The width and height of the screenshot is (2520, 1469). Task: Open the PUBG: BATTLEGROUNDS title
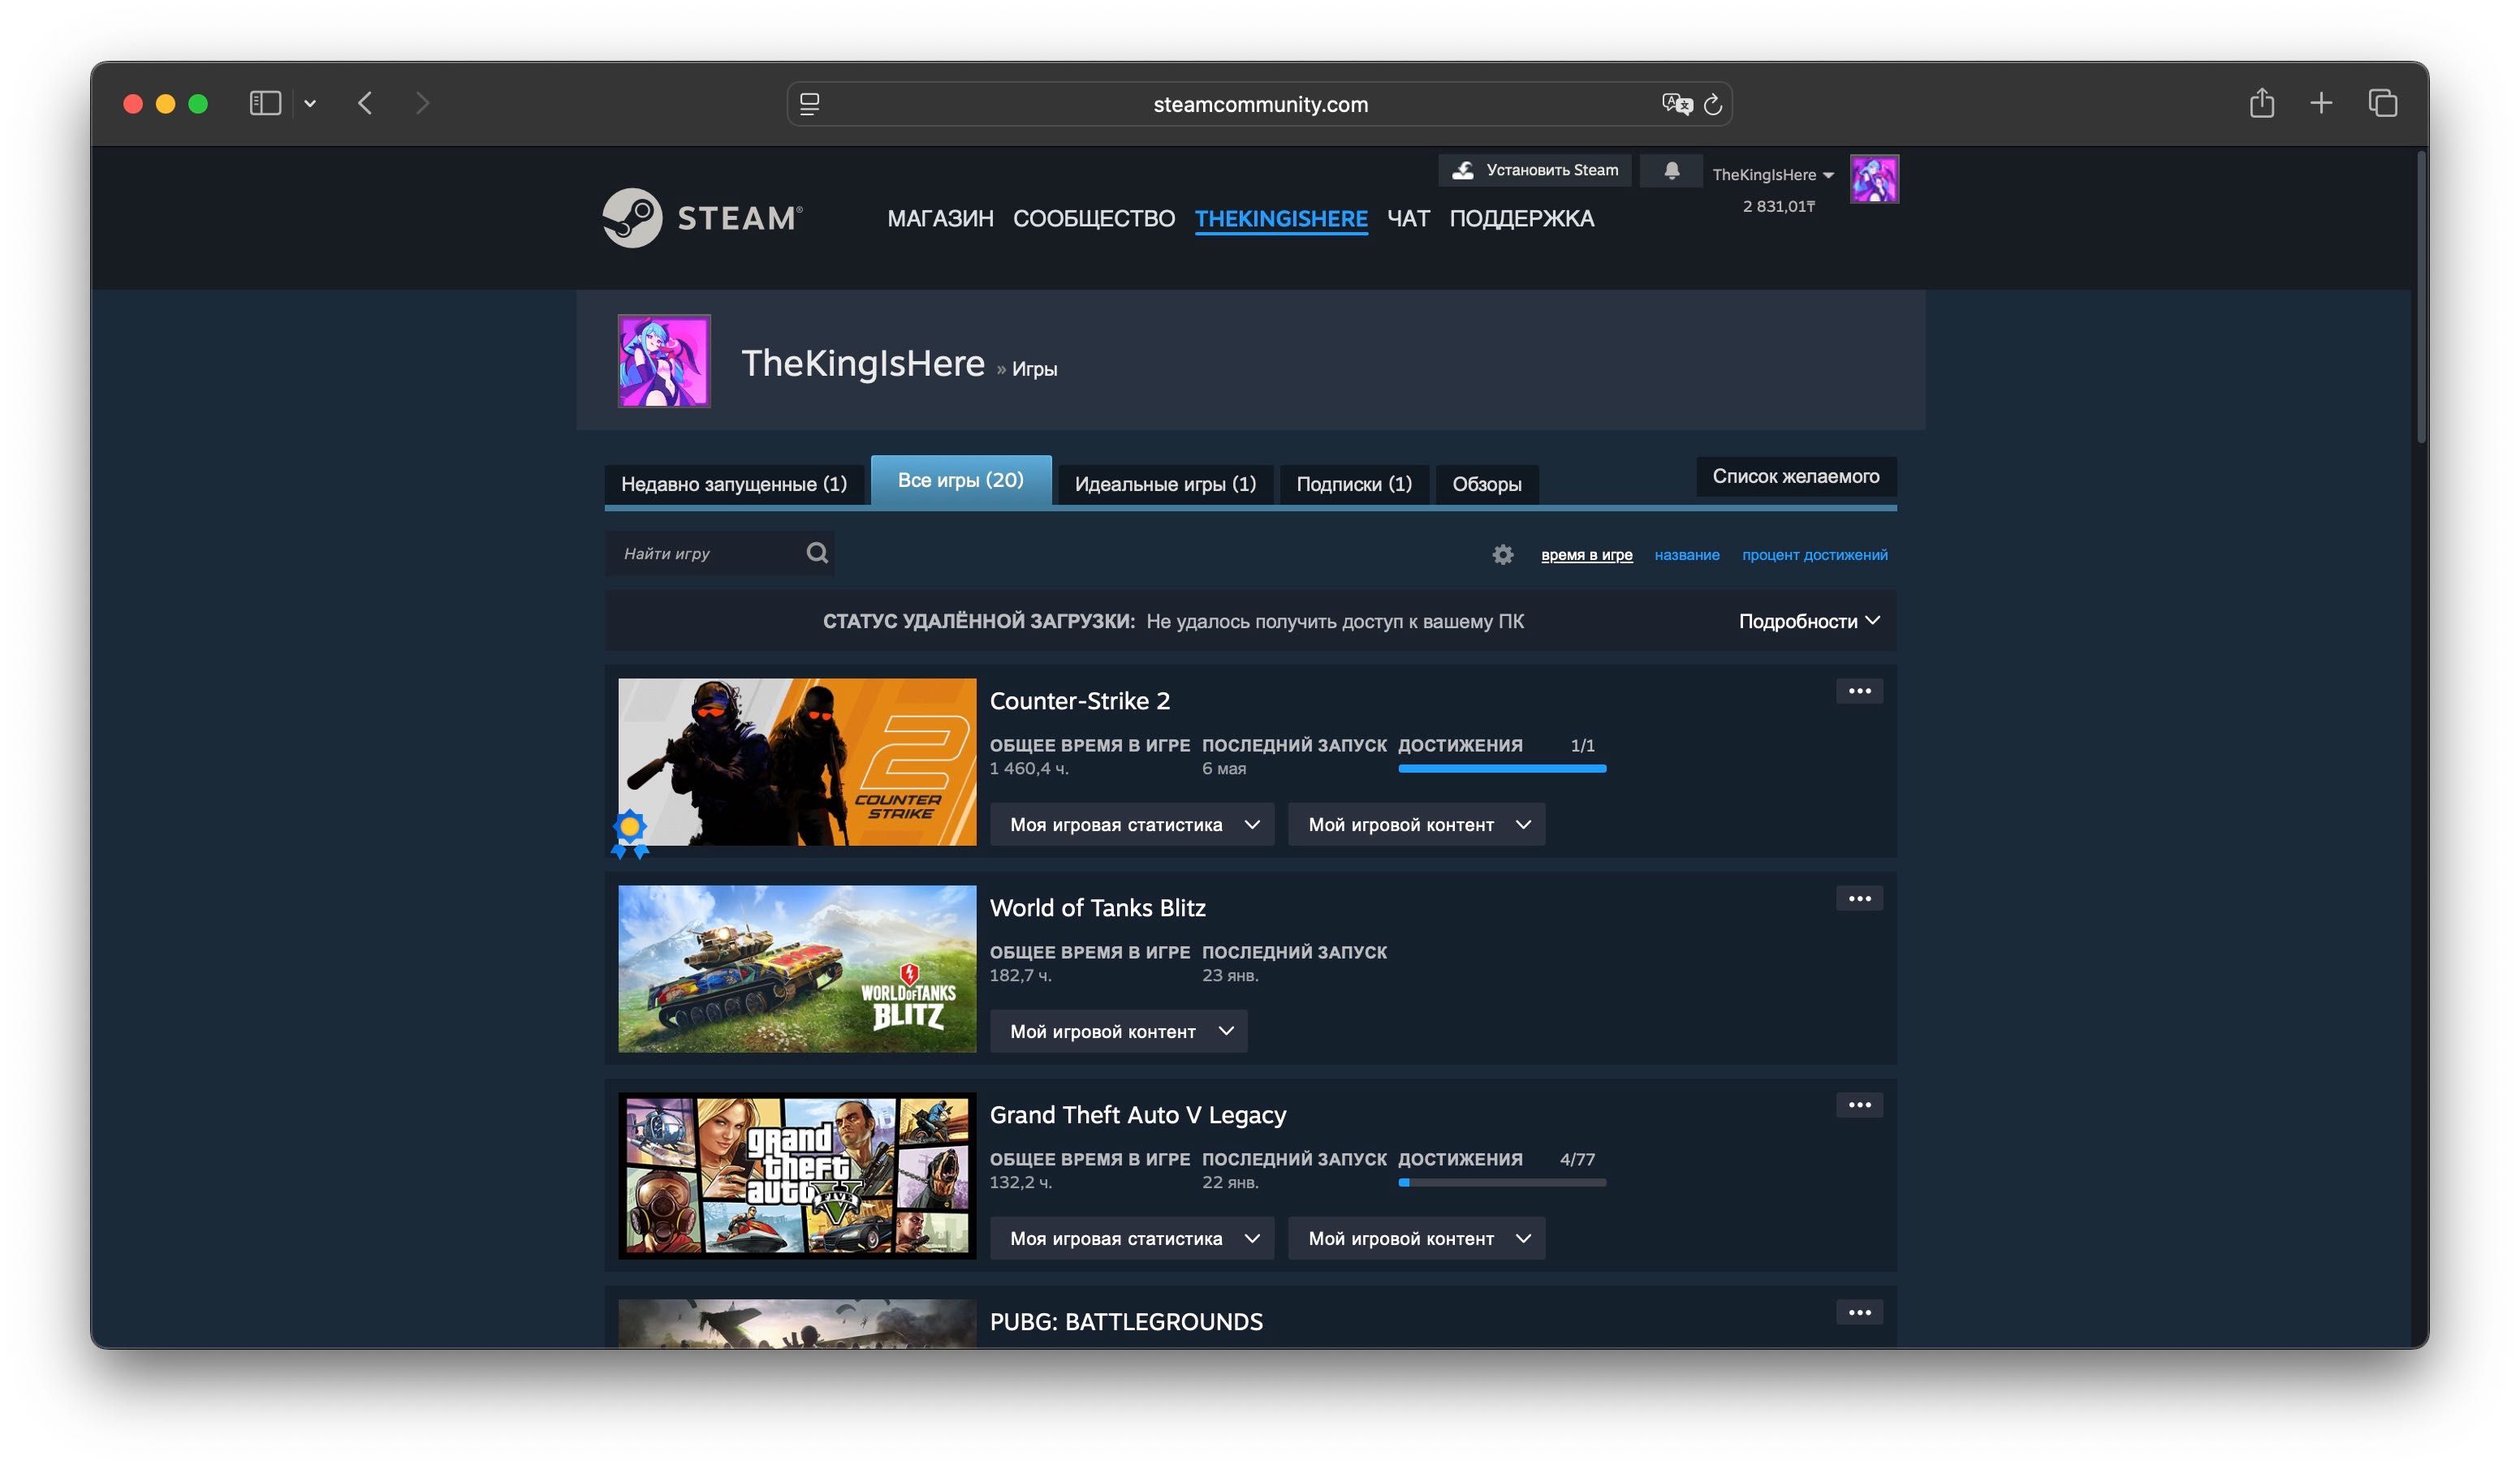click(1126, 1322)
